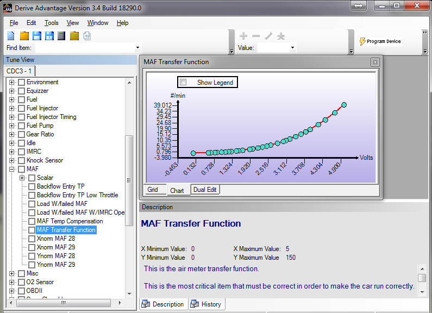Image resolution: width=432 pixels, height=313 pixels.
Task: Check the Environment tree checkbox
Action: [x=22, y=82]
